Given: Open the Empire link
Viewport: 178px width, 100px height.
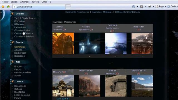Looking at the screenshot, I should pyautogui.click(x=18, y=66).
